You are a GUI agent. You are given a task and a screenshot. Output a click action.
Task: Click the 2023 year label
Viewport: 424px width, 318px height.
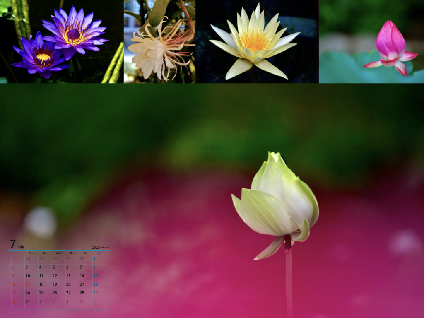(96, 247)
